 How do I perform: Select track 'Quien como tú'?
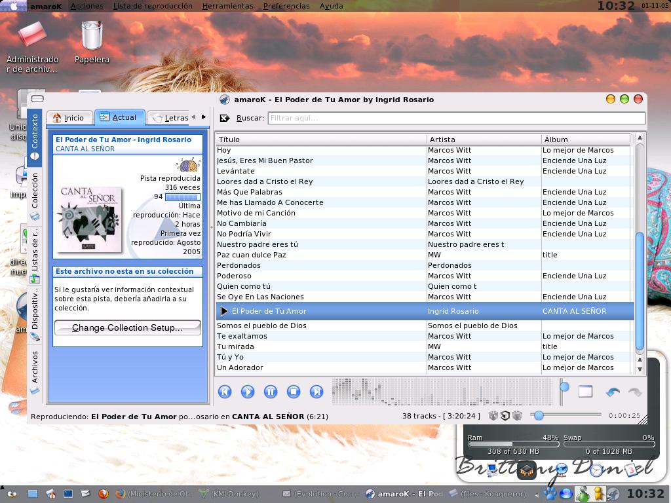pos(424,286)
